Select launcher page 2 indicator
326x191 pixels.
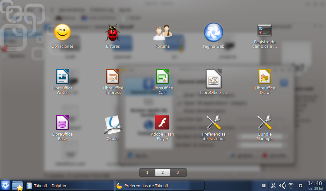click(163, 173)
